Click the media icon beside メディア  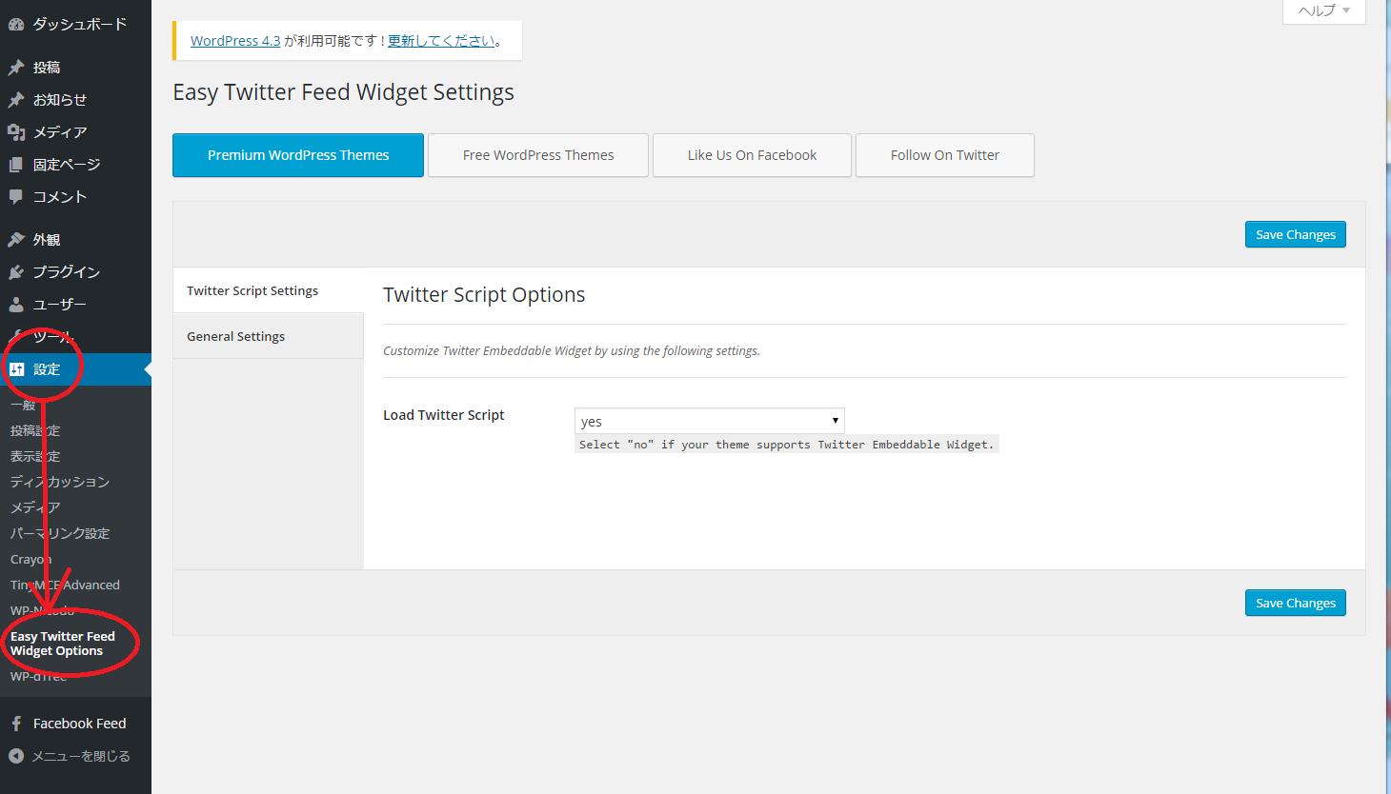16,132
